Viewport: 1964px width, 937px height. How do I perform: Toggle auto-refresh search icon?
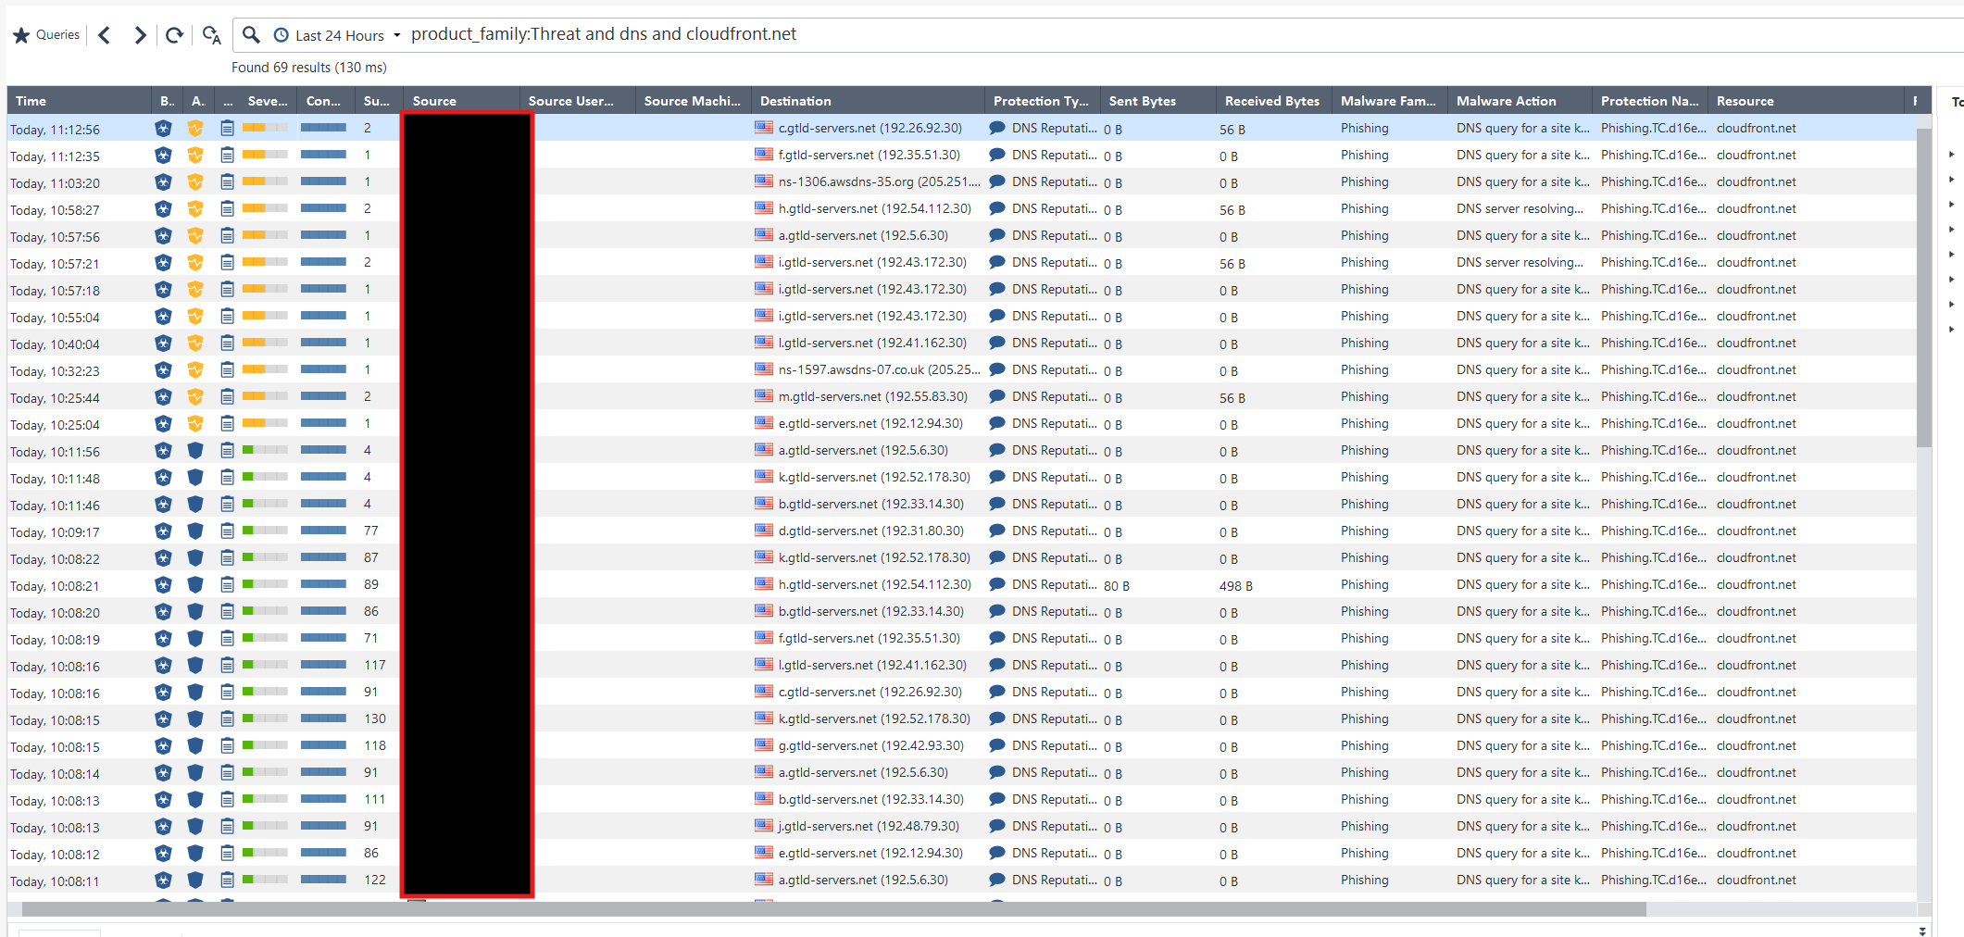tap(211, 35)
